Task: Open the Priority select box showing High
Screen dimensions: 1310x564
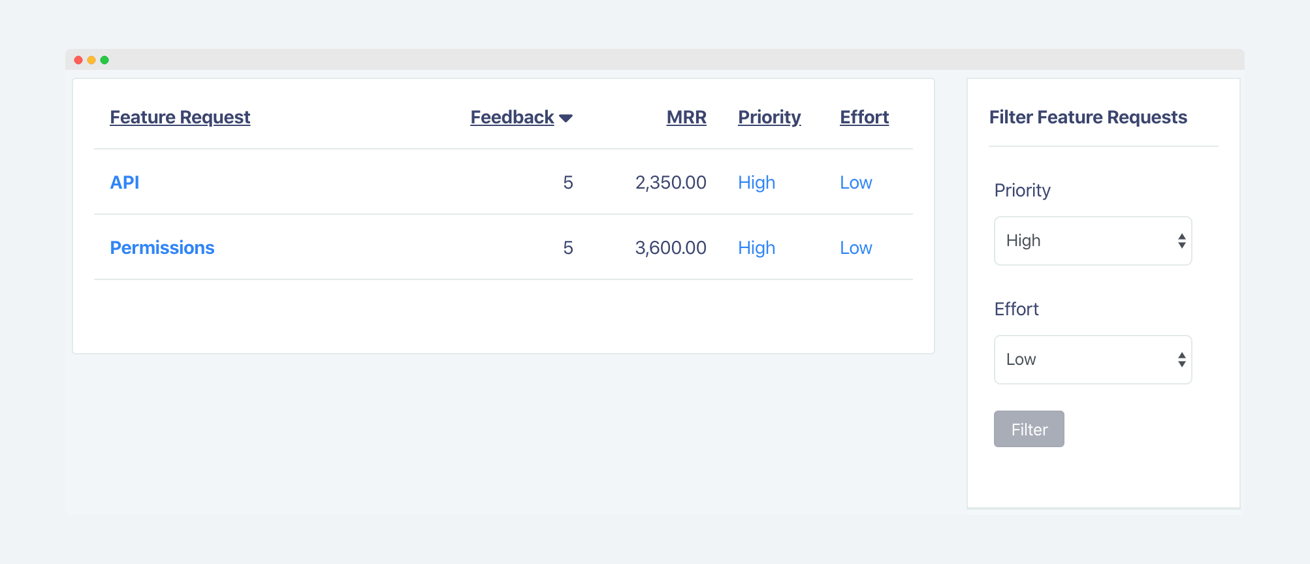Action: point(1093,241)
